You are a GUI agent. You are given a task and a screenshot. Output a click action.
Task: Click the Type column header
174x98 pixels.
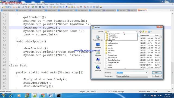(157, 35)
